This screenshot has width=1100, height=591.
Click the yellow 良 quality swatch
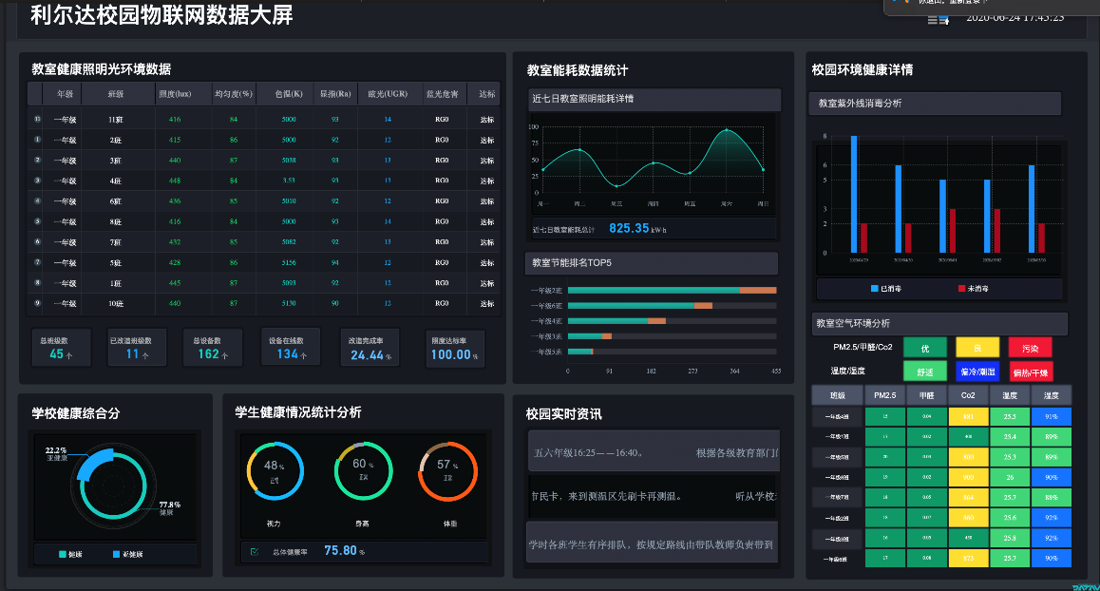coord(977,348)
